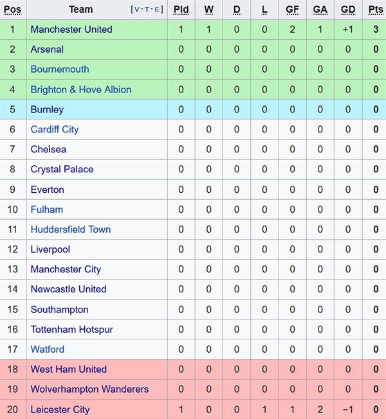386x419 pixels.
Task: Select the Liverpool team link
Action: tap(50, 249)
